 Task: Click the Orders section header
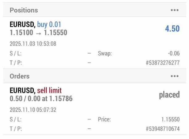(x=20, y=76)
